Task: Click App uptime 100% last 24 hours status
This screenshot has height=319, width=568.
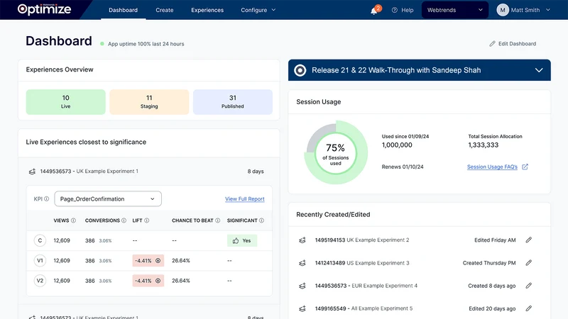Action: coord(143,44)
